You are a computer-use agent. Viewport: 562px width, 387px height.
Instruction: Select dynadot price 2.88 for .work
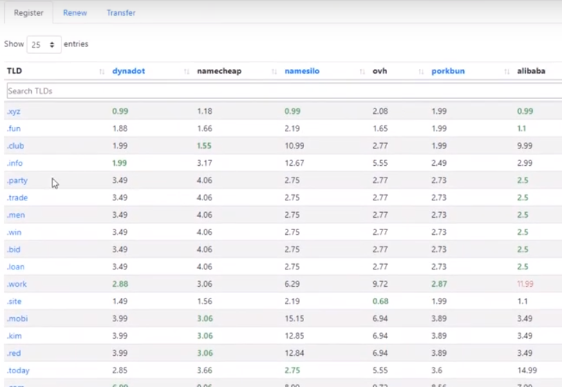(120, 284)
